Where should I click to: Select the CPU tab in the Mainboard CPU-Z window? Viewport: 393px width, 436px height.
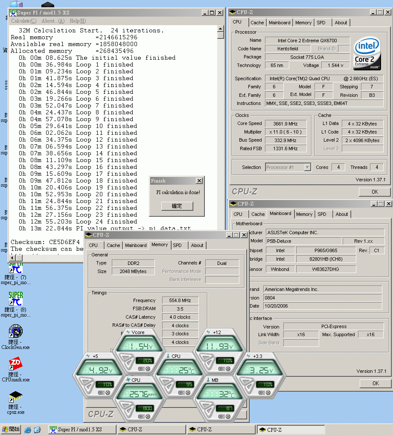pos(238,214)
